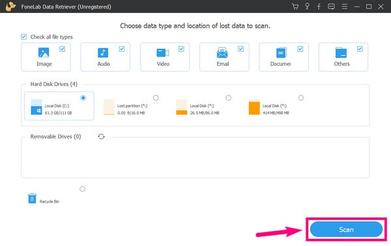Click the Recycle Bin trash icon
The image size is (391, 246).
(32, 198)
